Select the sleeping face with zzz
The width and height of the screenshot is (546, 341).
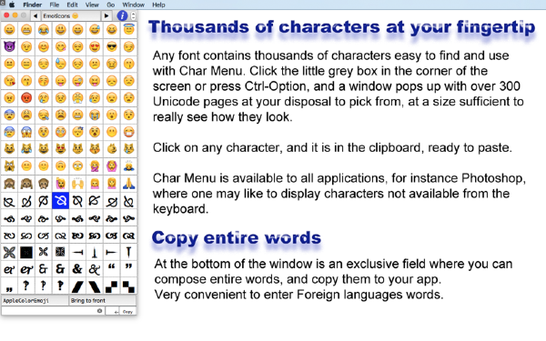[x=77, y=132]
